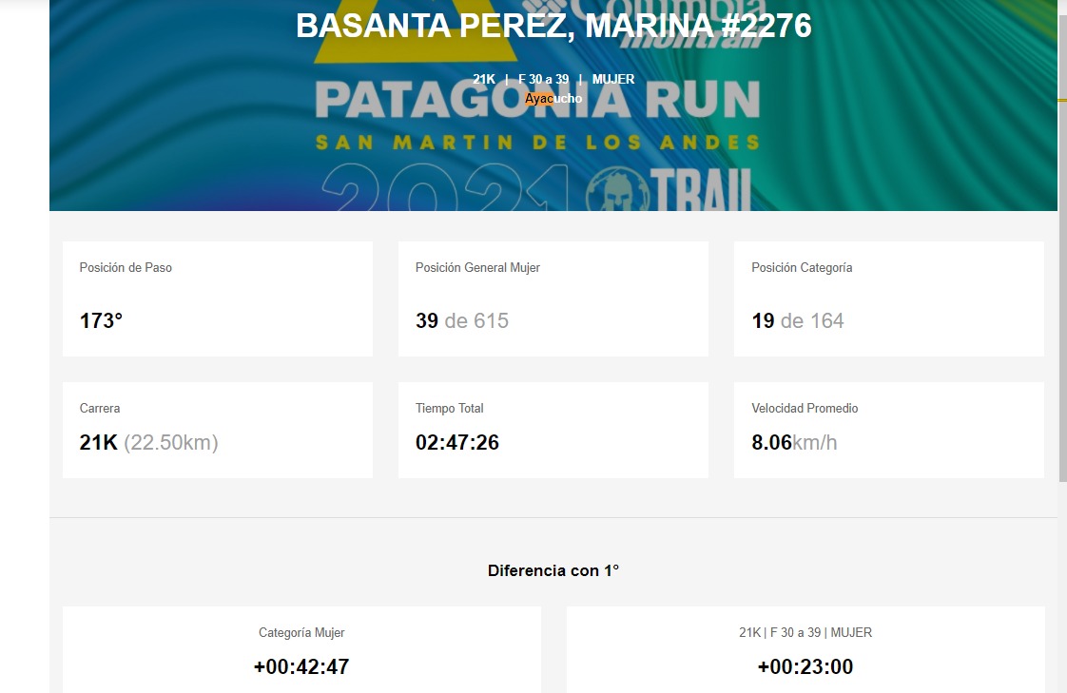Click the F 30 a 39 category label
Viewport: 1067px width, 693px height.
[x=543, y=80]
